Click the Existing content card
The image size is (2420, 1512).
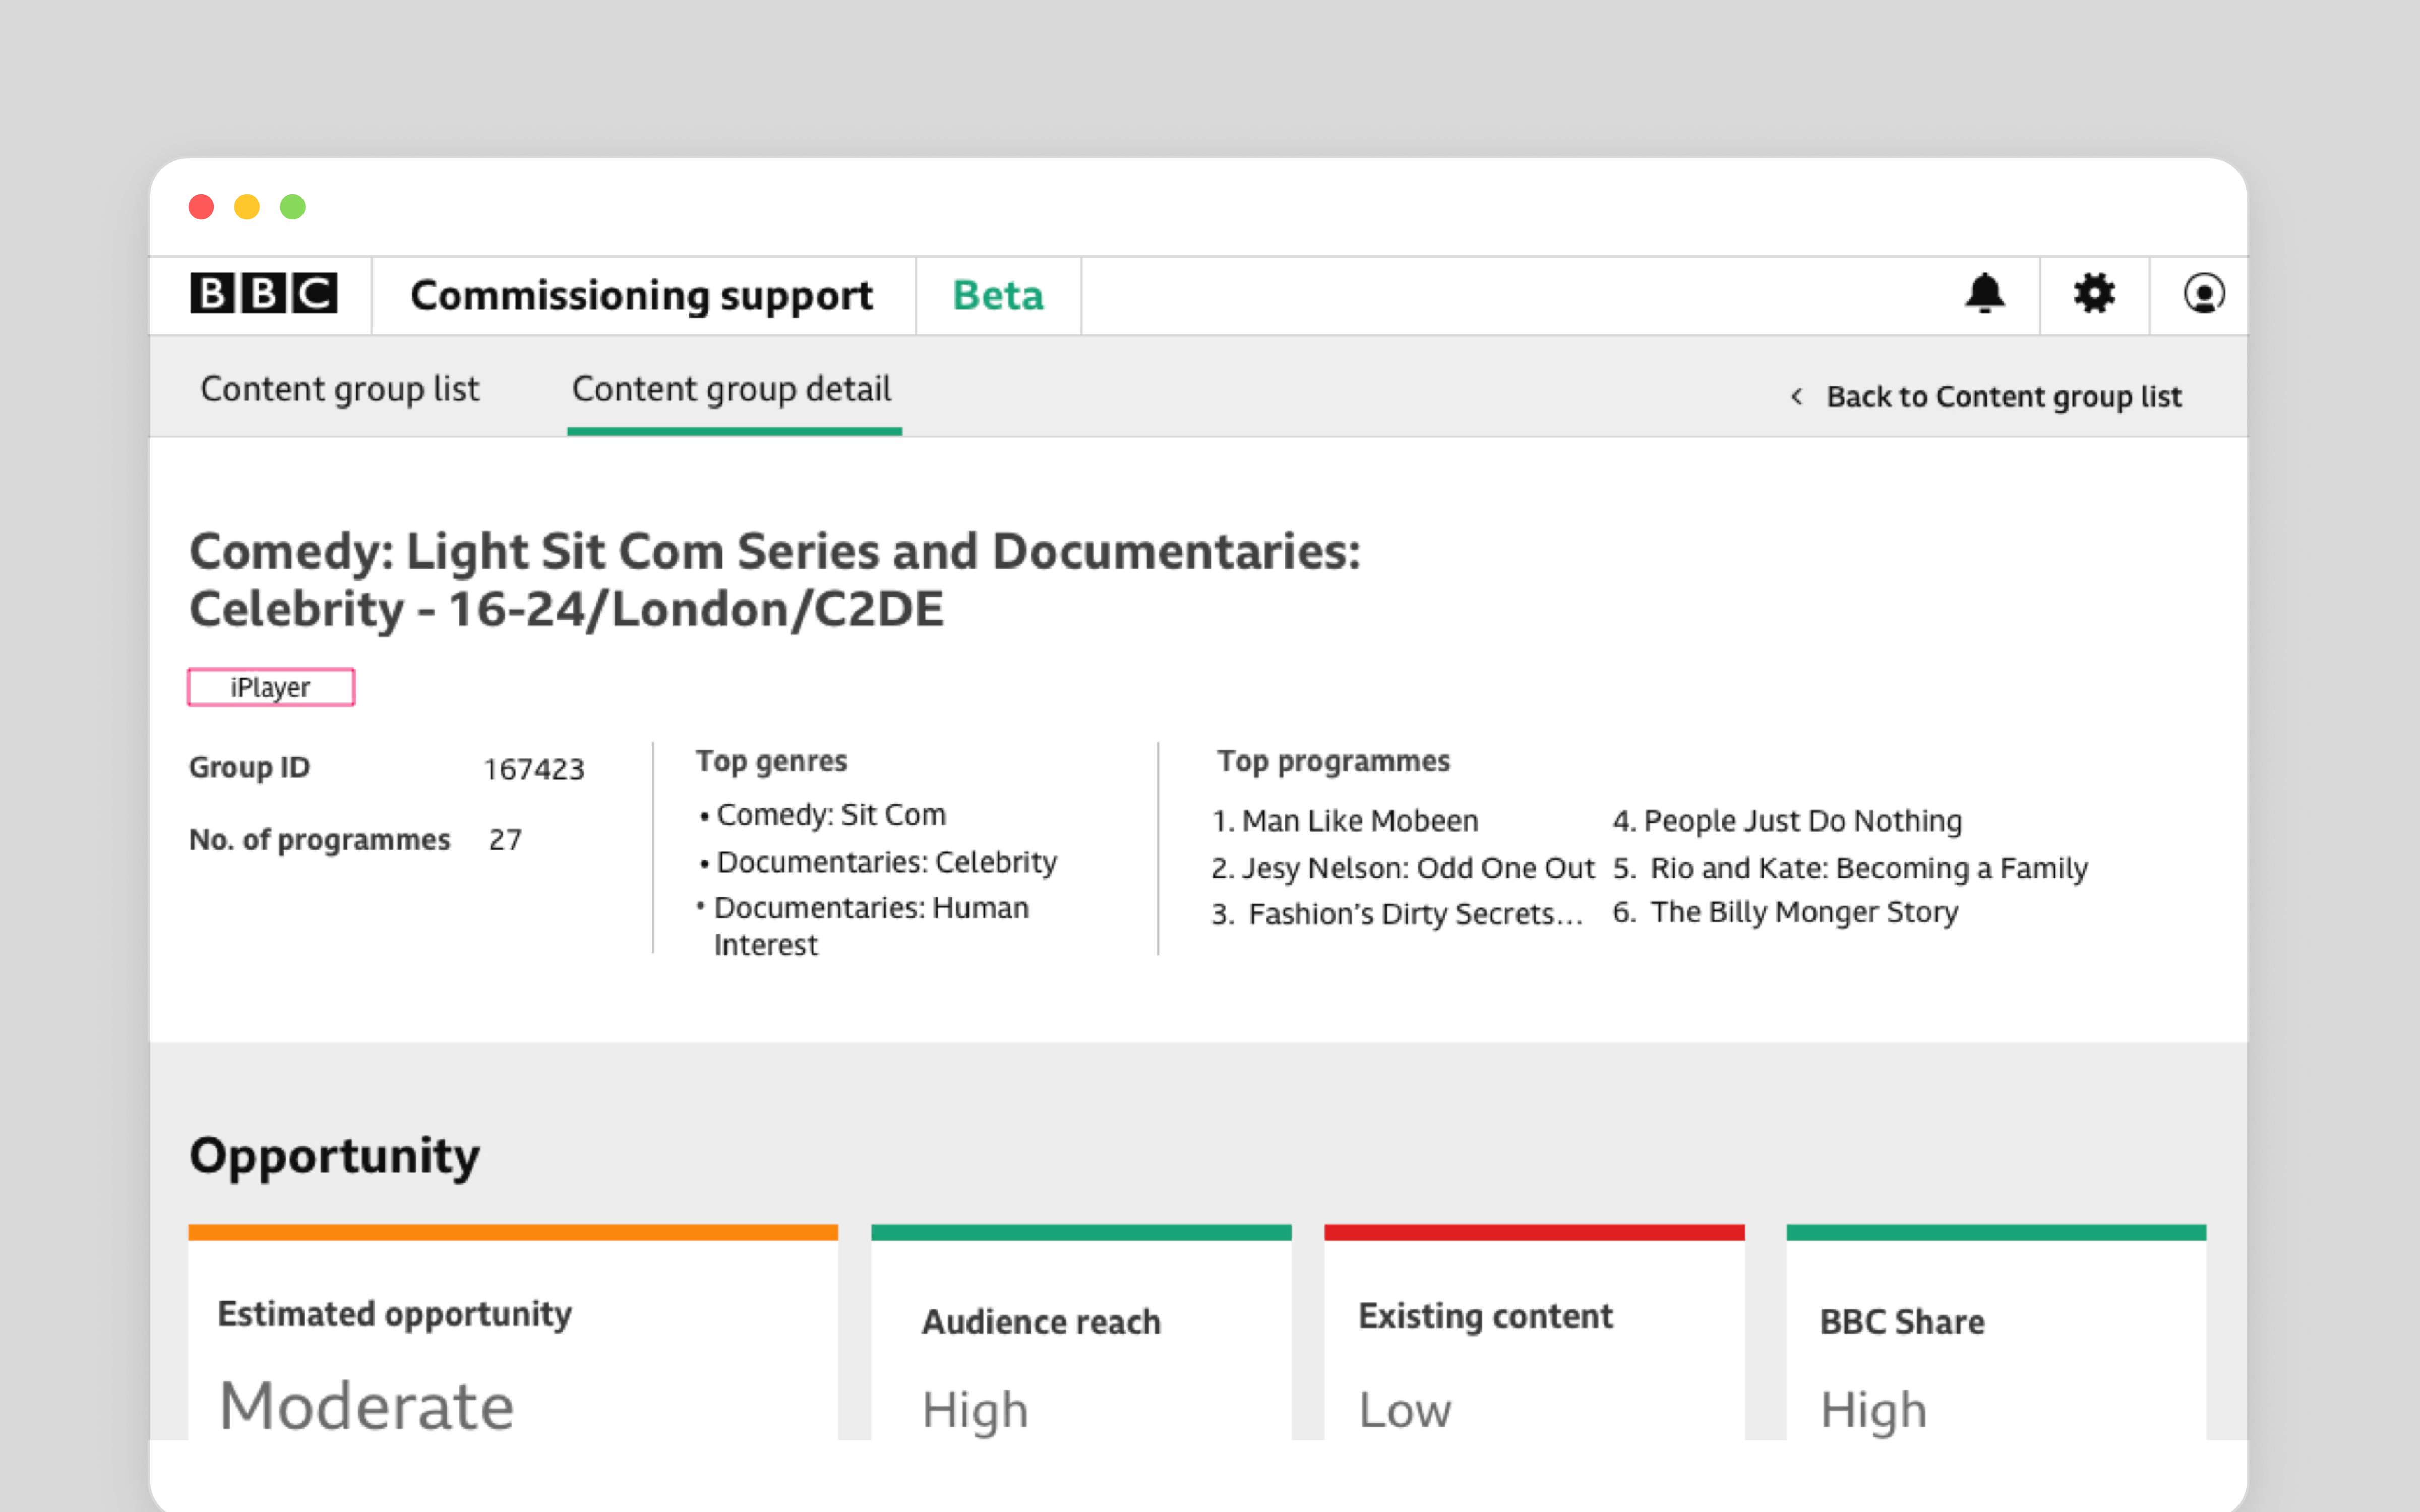[1534, 1332]
